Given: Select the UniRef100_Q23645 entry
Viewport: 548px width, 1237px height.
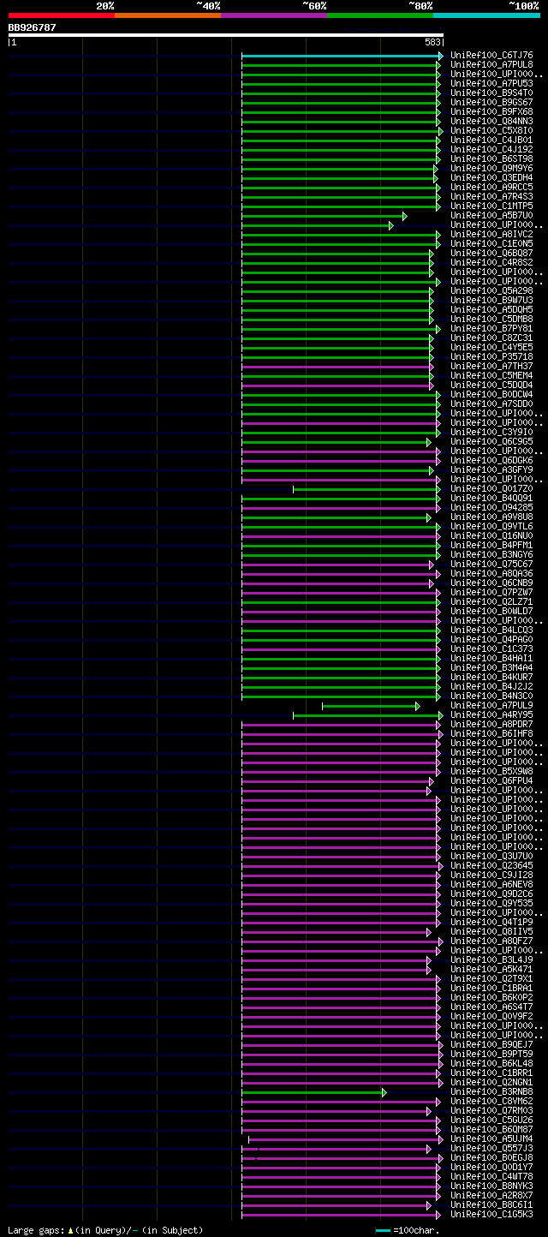Looking at the screenshot, I should [491, 865].
